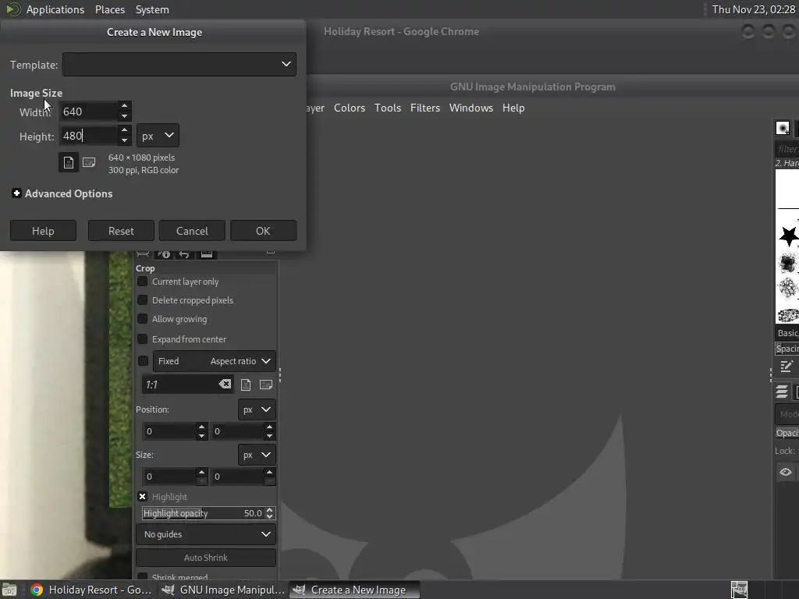Viewport: 799px width, 599px height.
Task: Open the brushes tab icon in the right dock
Action: tap(783, 127)
